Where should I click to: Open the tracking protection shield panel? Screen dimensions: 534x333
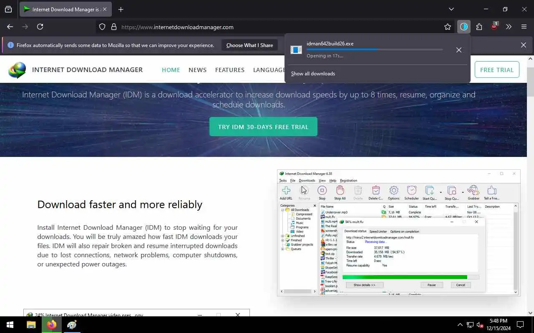coord(102,27)
